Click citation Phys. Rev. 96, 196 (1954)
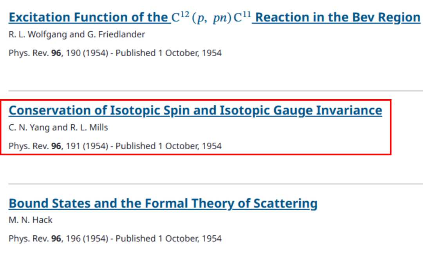423x256 pixels. coord(58,238)
